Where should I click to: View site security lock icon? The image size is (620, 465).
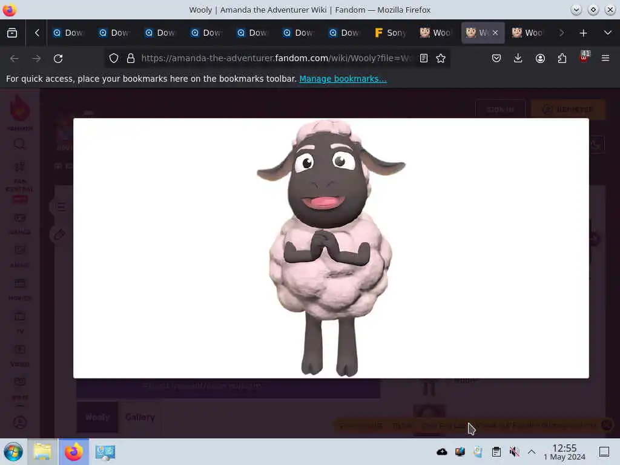click(131, 59)
